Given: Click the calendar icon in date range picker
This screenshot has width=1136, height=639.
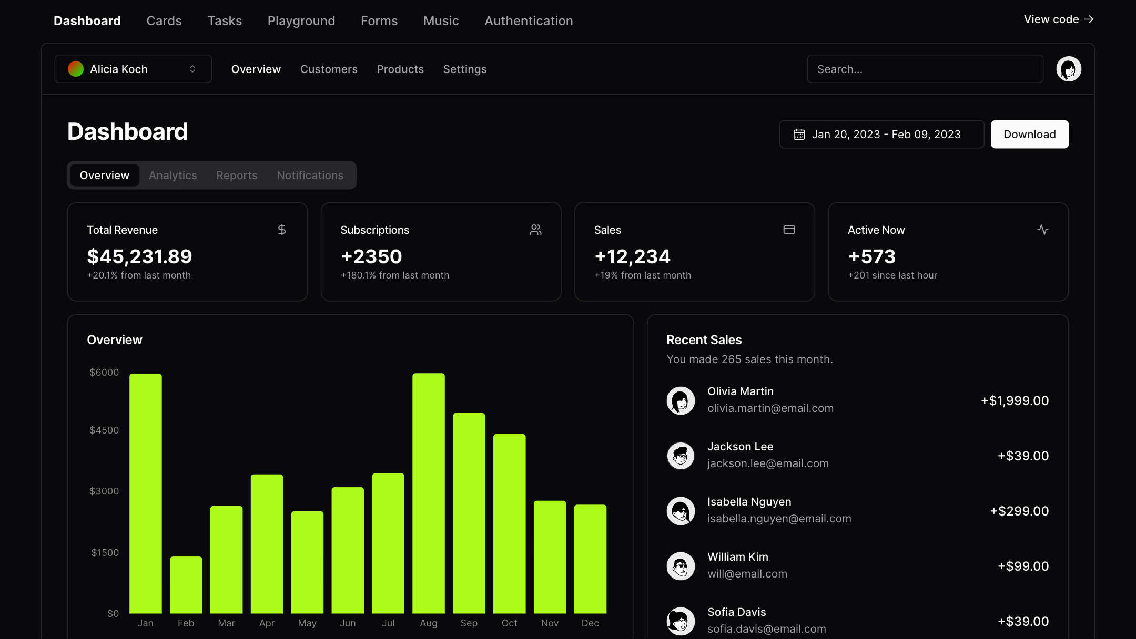Looking at the screenshot, I should (x=799, y=135).
